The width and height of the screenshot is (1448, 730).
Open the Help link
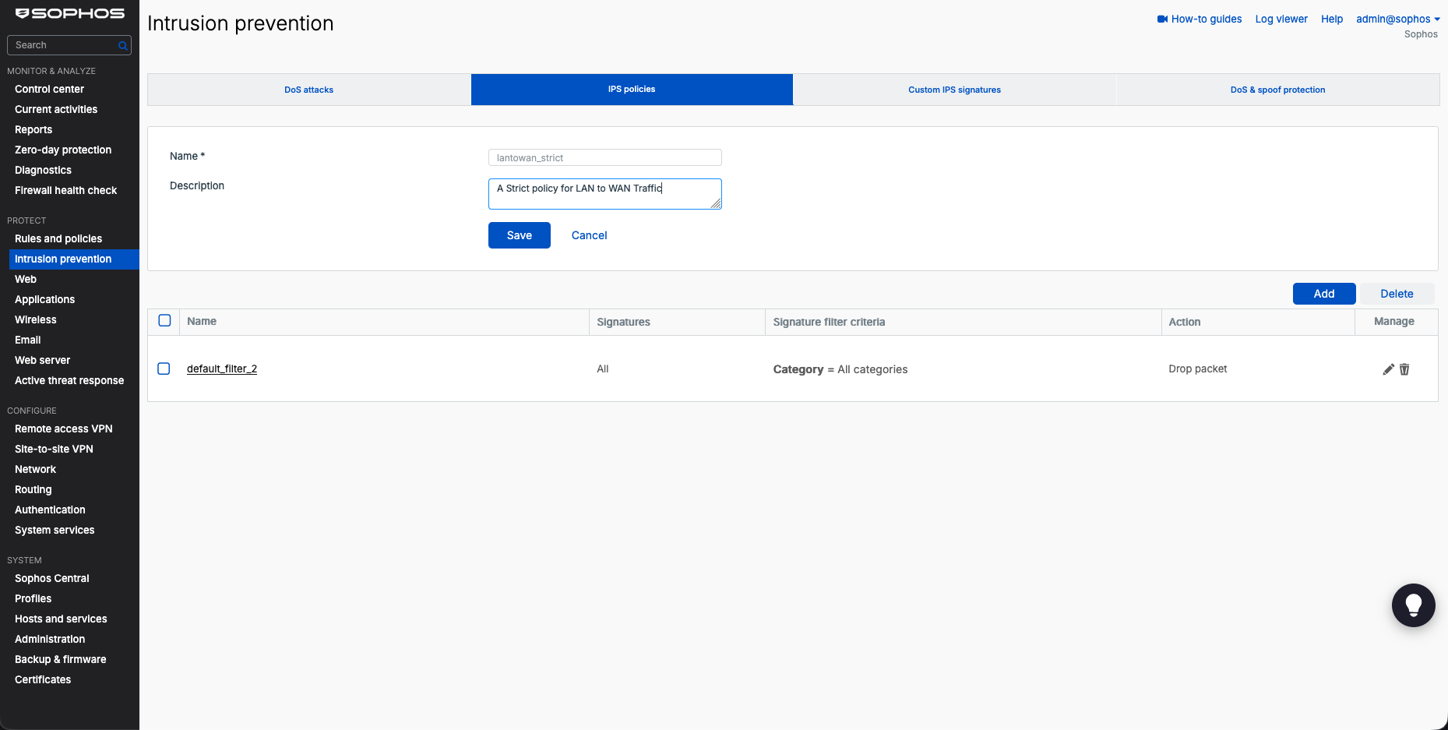[1332, 19]
